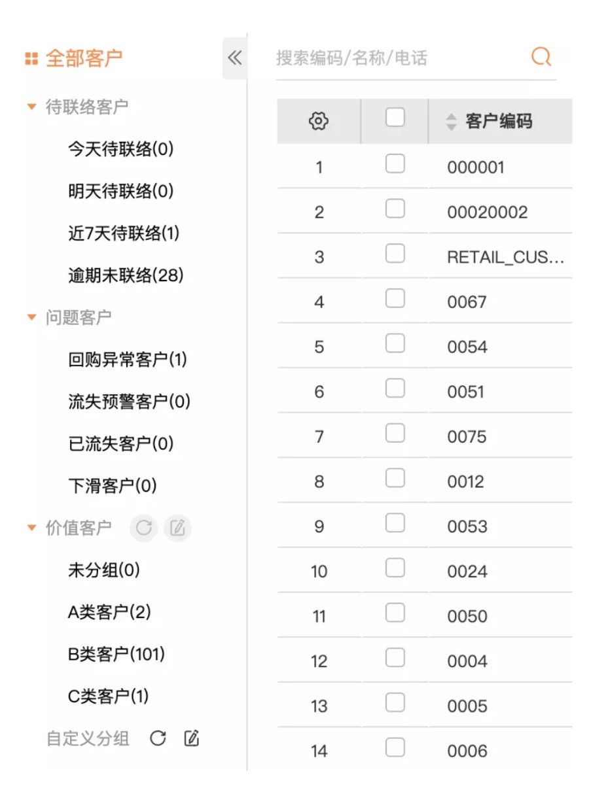Collapse the 待联络客户 tree section

pos(31,107)
